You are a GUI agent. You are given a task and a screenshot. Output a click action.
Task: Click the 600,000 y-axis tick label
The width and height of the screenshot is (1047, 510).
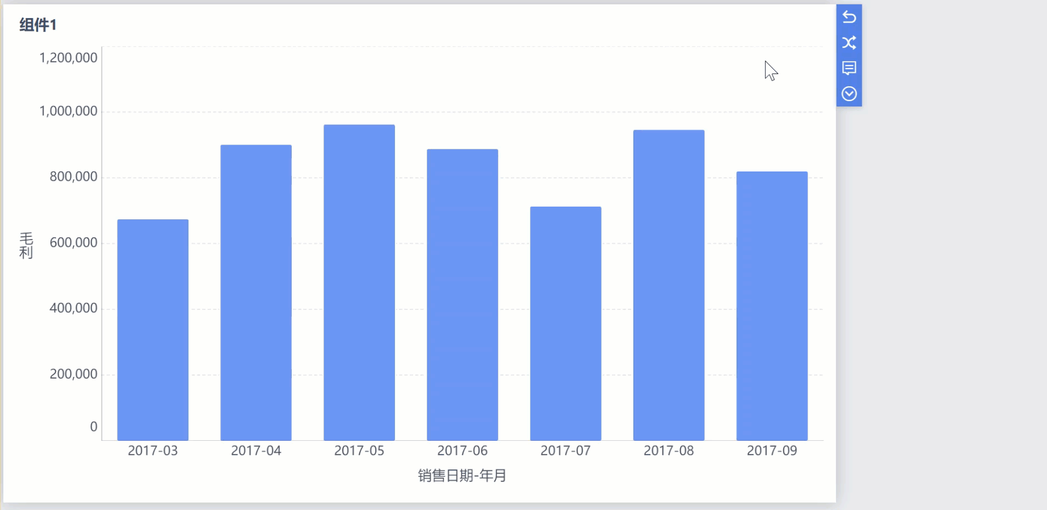74,242
